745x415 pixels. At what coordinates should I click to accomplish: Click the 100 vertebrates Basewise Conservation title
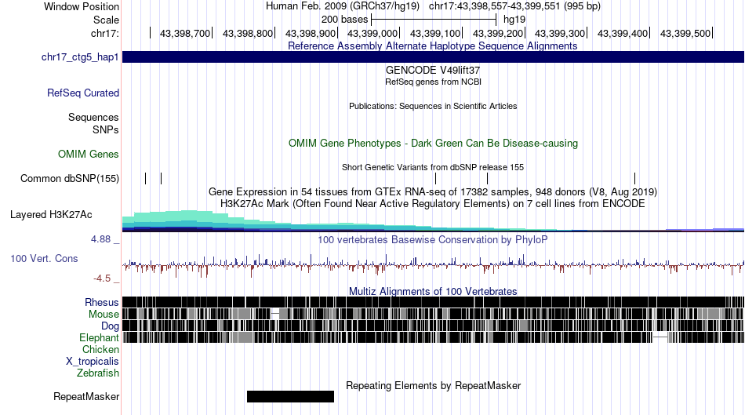point(433,239)
